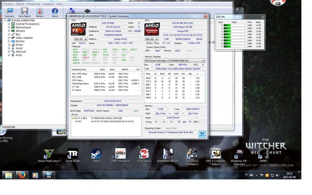Open the Report menu
This screenshot has width=312, height=195.
coord(20,4)
